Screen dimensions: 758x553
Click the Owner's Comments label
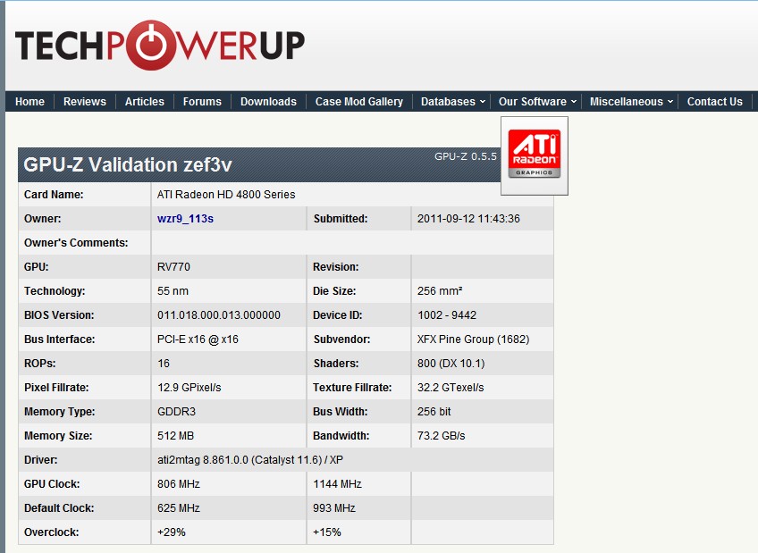[x=76, y=242]
